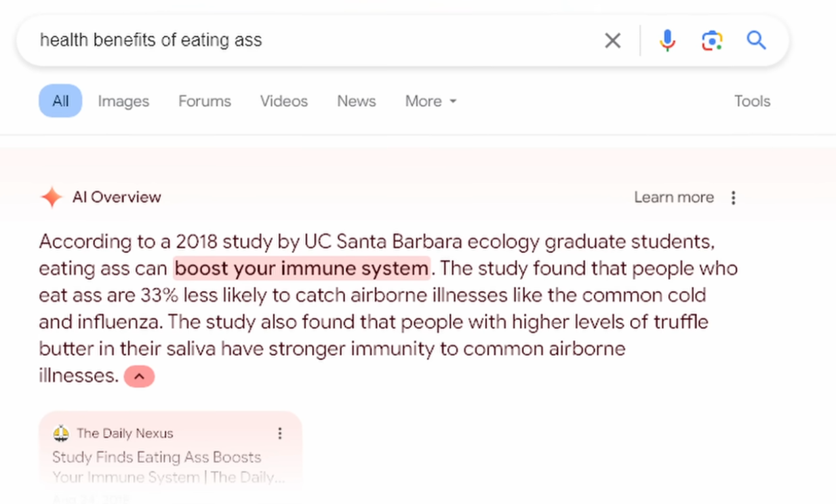Collapse the AI Overview with chevron
Screen dimensions: 836x504
tap(139, 376)
